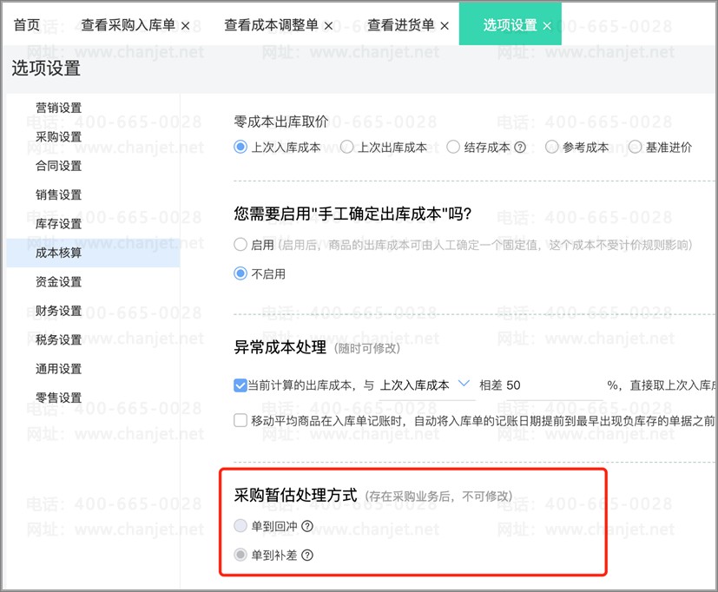Check the 移动平均商品在入库单记账时 checkbox

click(240, 420)
